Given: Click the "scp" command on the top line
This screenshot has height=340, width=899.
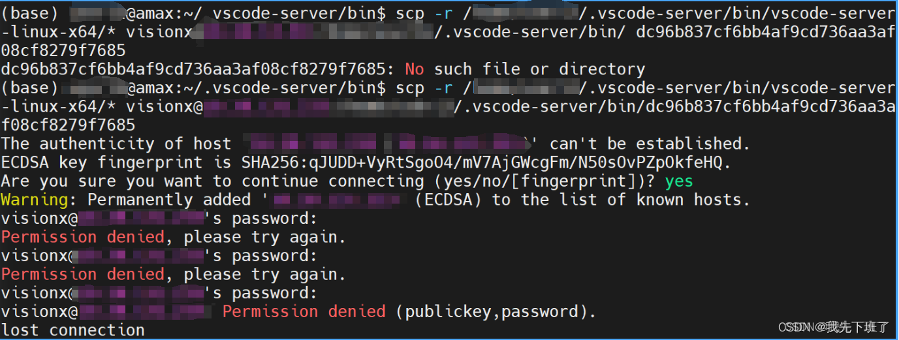Looking at the screenshot, I should (x=410, y=13).
